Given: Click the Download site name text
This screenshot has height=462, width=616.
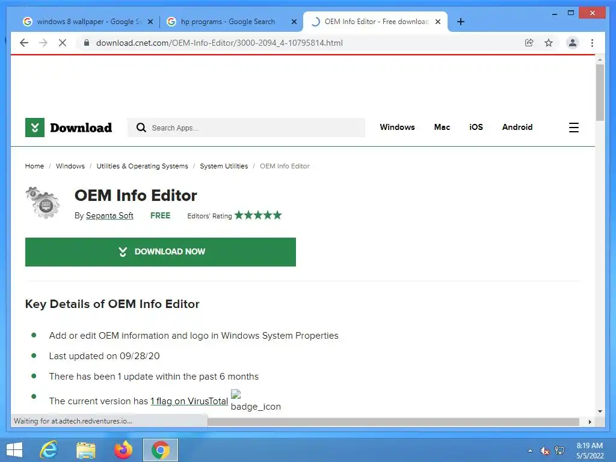Looking at the screenshot, I should click(81, 128).
